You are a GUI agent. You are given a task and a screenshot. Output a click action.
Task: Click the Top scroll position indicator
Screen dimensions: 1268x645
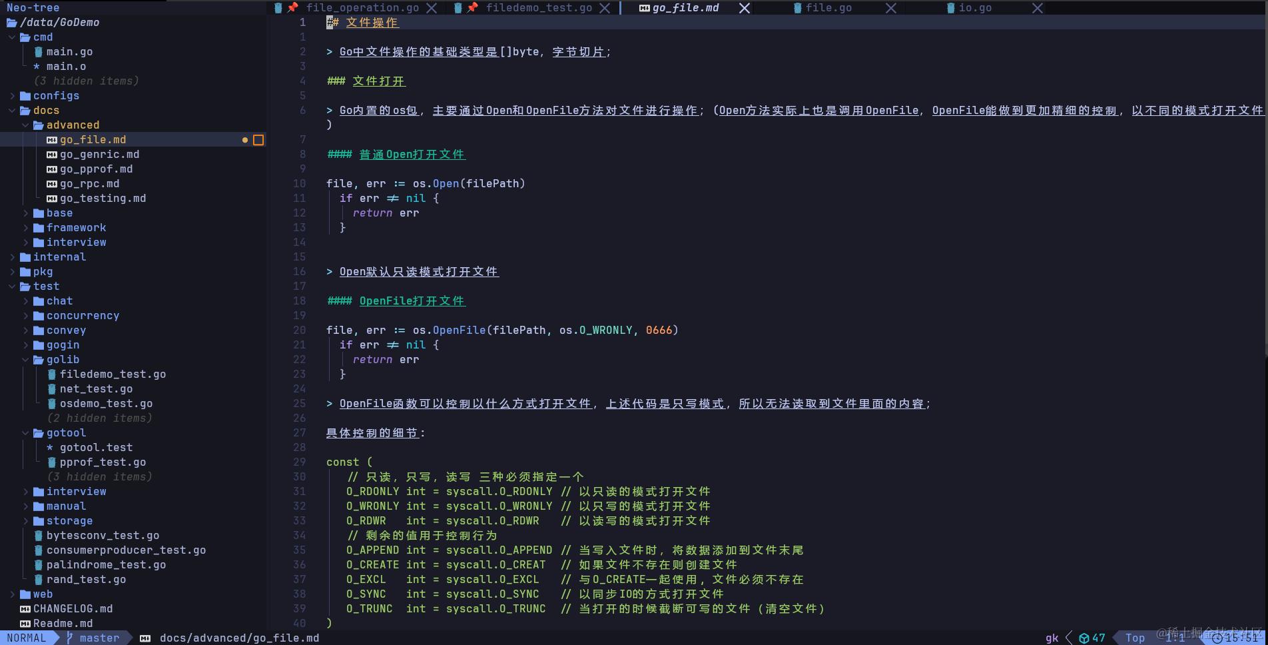[x=1135, y=638]
